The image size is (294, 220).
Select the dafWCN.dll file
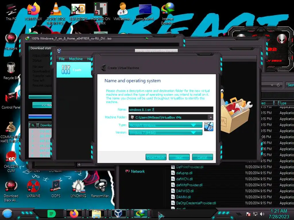click(184, 179)
